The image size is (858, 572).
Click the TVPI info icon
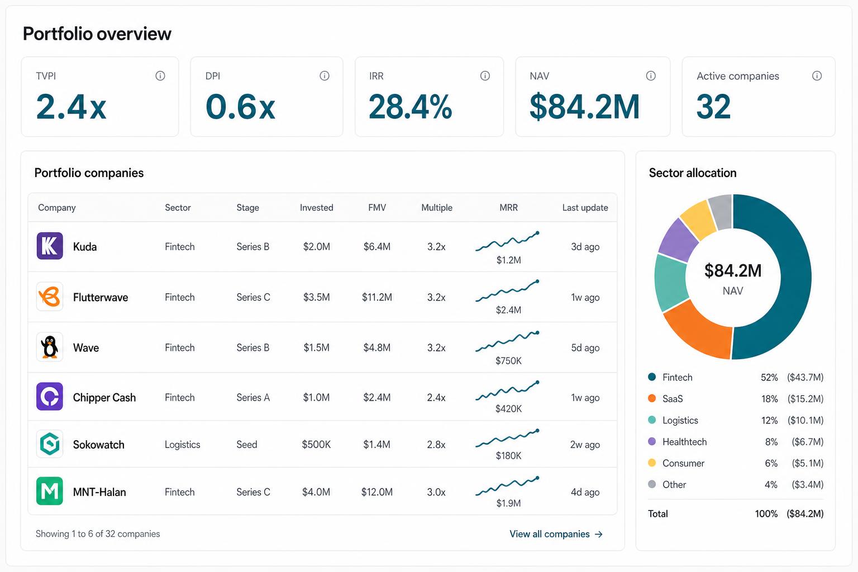click(160, 76)
